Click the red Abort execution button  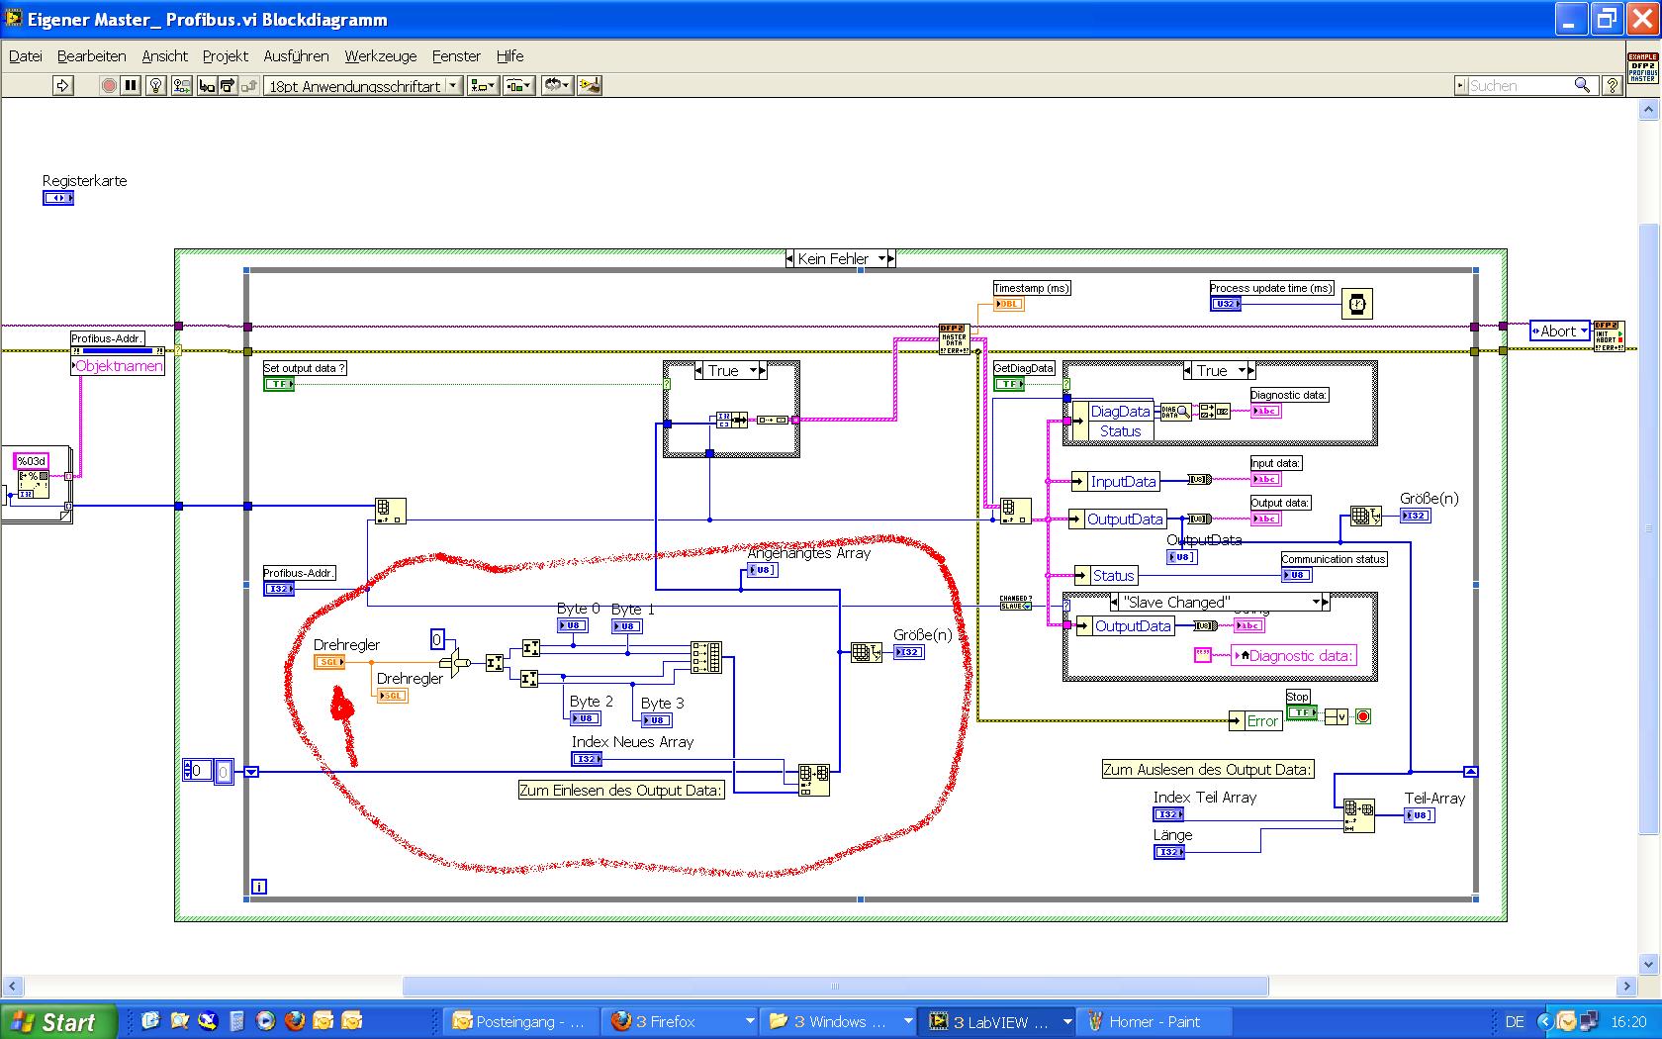click(x=109, y=86)
